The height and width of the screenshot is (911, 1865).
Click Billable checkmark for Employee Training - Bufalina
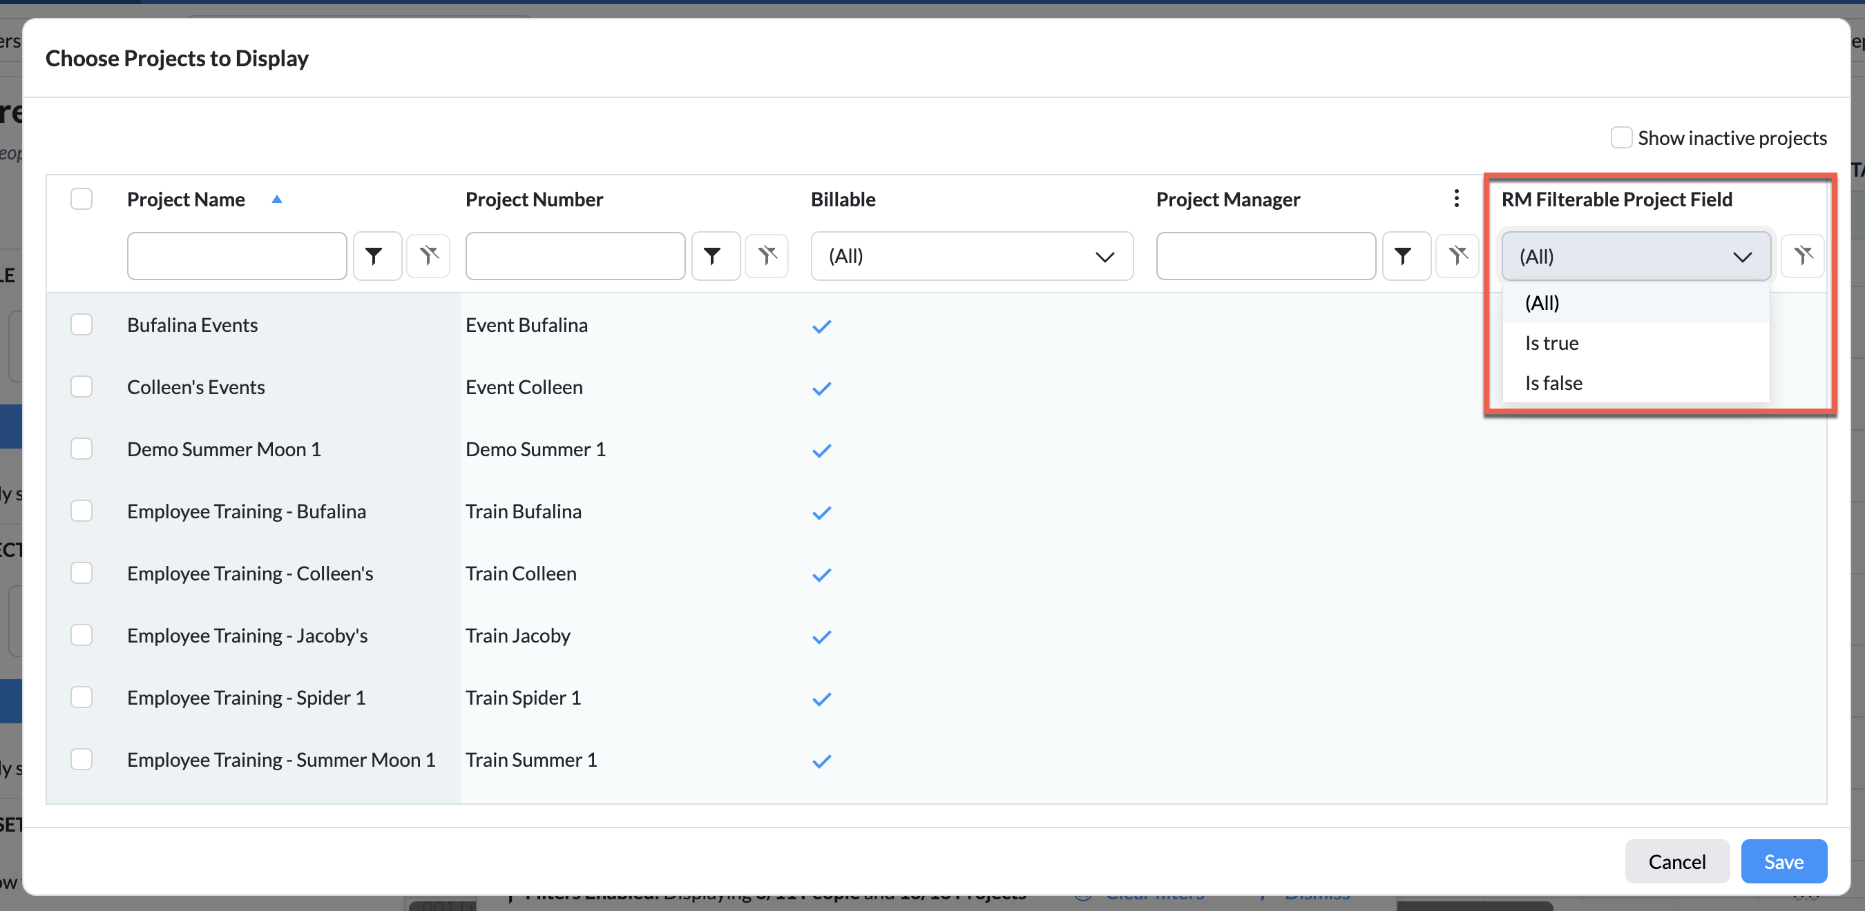tap(822, 513)
